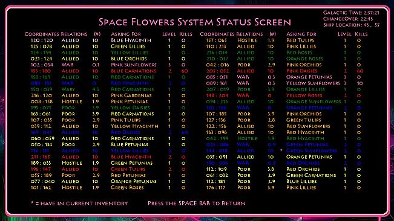Click the Pink Sunflowers request
Screen dimensions: 394x221
[x=134, y=65]
